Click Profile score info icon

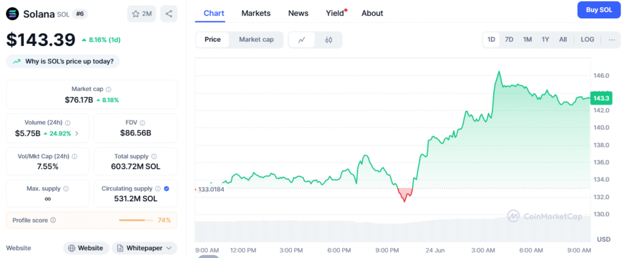(53, 220)
